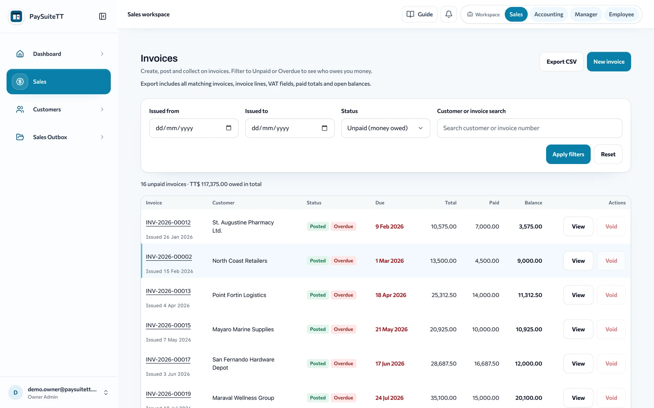Void the Maraval Wellness Group invoice
The width and height of the screenshot is (654, 408).
click(611, 398)
